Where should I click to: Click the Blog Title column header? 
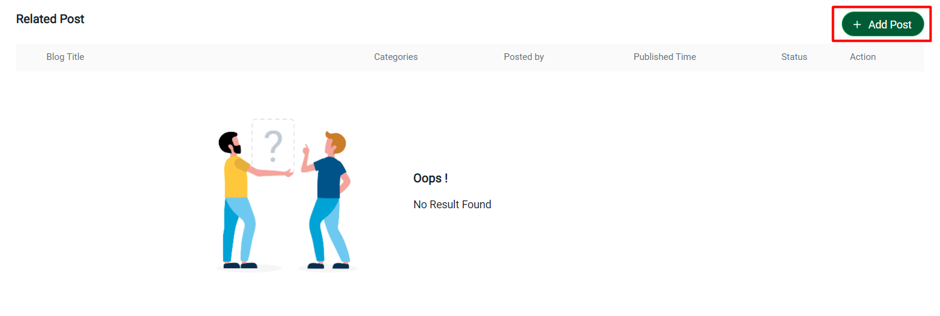tap(65, 57)
